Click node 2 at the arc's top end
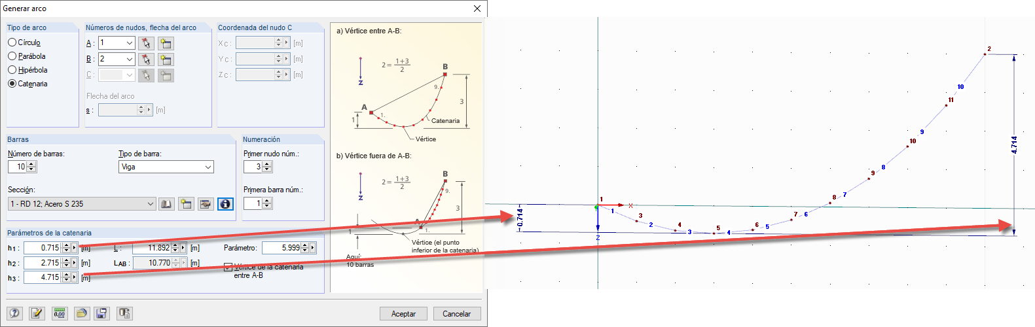The height and width of the screenshot is (327, 1035). point(985,54)
